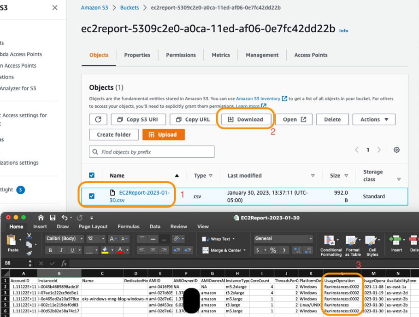Click the Wrap Text icon
The height and width of the screenshot is (317, 419).
click(204, 238)
